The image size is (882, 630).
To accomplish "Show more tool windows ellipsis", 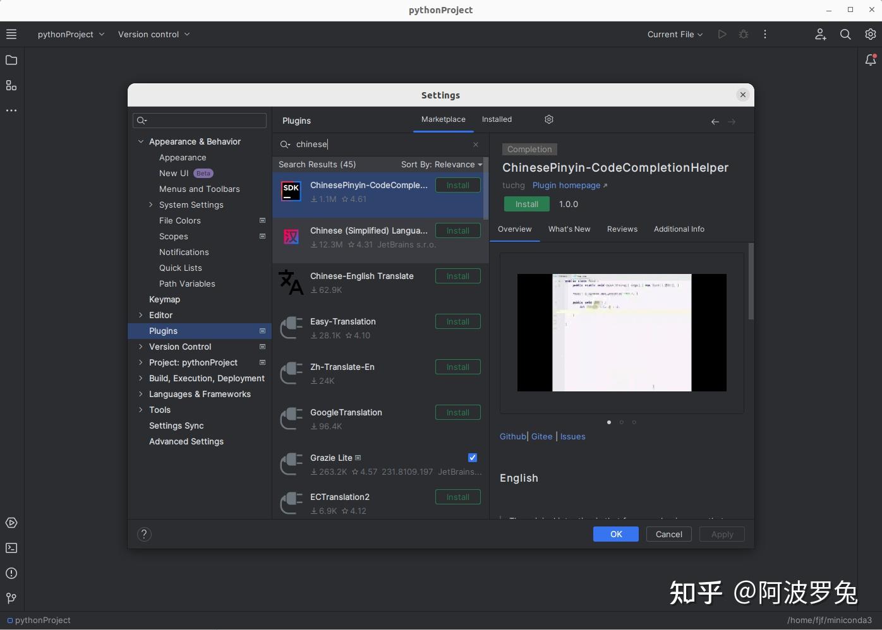I will (11, 110).
